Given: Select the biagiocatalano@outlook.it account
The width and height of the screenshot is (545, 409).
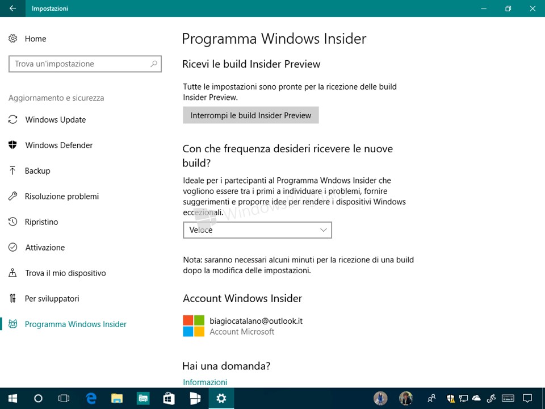Looking at the screenshot, I should click(x=256, y=321).
